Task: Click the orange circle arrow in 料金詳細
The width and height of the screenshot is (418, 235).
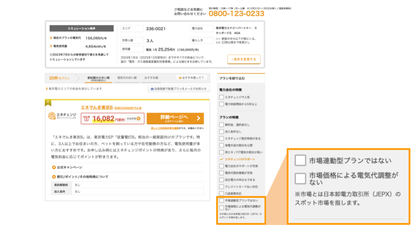Action: coord(138,118)
